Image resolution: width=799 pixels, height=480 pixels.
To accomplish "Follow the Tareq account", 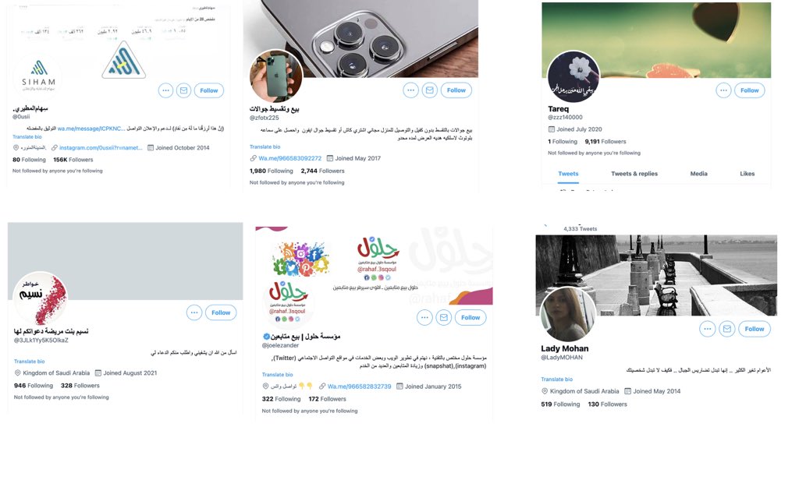I will pyautogui.click(x=750, y=90).
